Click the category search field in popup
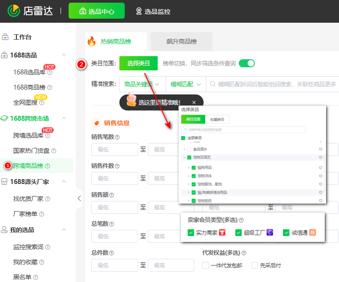 pyautogui.click(x=243, y=130)
